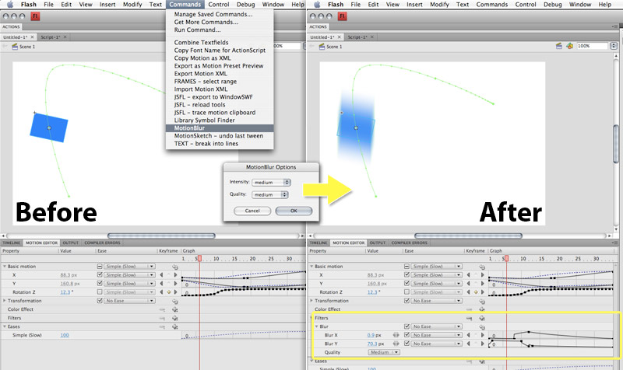
Task: Click Blur X value 0.9
Action: tap(371, 336)
